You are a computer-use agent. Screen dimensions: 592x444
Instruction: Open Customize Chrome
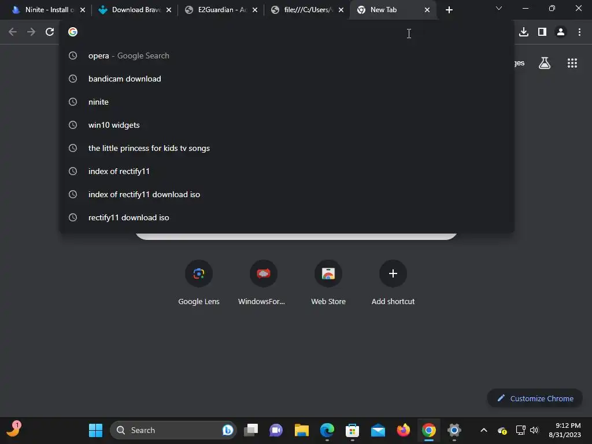click(x=535, y=398)
